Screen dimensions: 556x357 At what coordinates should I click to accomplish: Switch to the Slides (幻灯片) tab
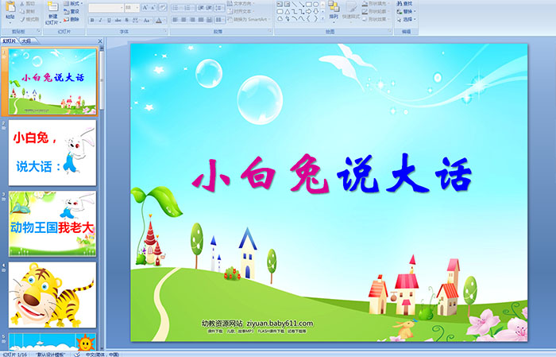coord(10,40)
